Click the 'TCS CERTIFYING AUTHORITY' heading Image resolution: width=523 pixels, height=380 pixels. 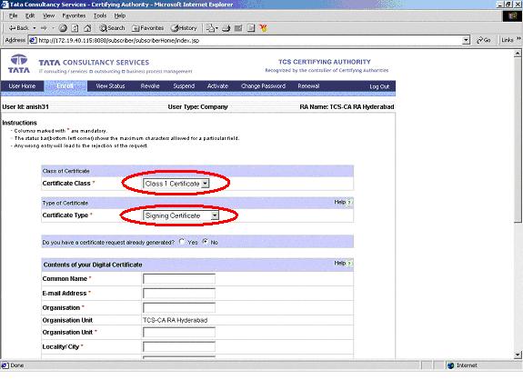coord(325,62)
